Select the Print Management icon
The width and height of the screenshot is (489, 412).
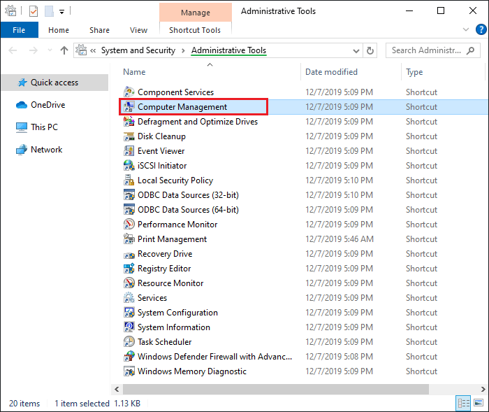click(129, 239)
